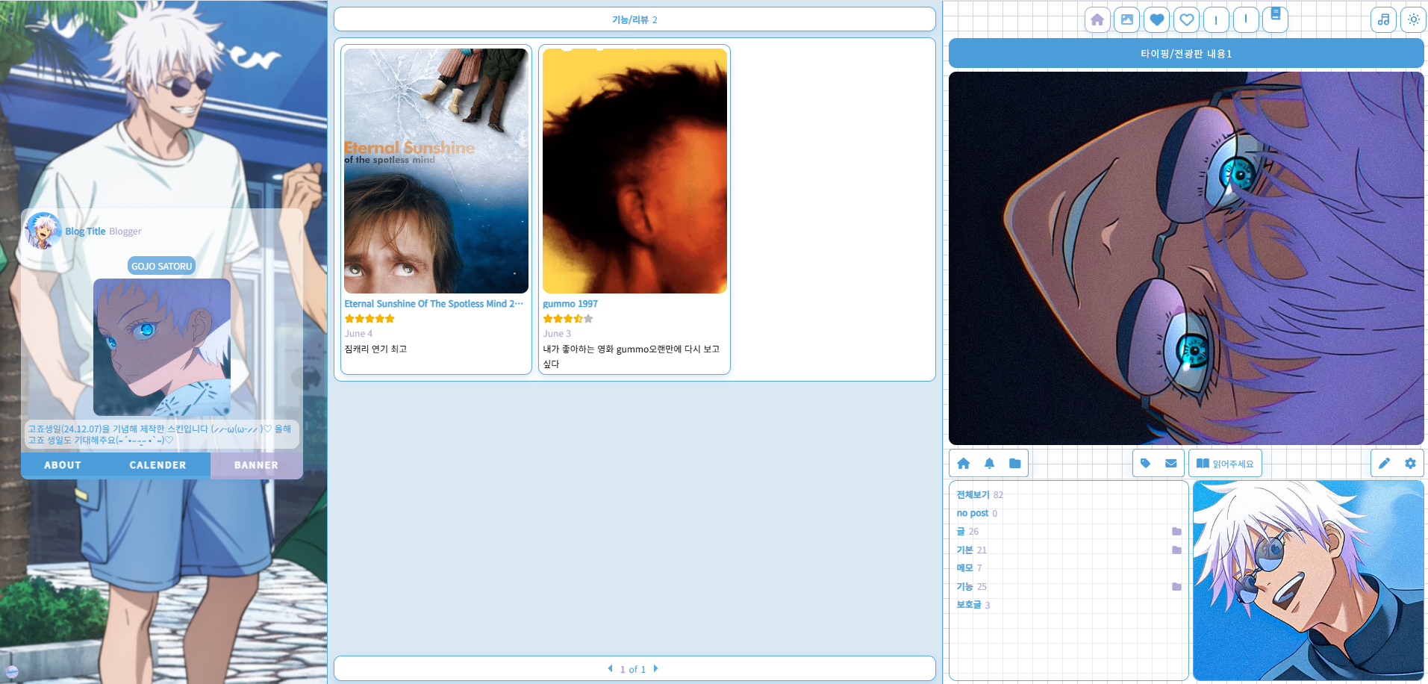This screenshot has height=684, width=1428.
Task: Click the star rating of gummo 1997
Action: click(x=568, y=319)
